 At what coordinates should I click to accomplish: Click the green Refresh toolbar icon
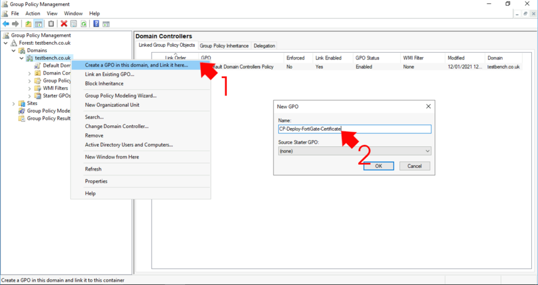pyautogui.click(x=83, y=24)
